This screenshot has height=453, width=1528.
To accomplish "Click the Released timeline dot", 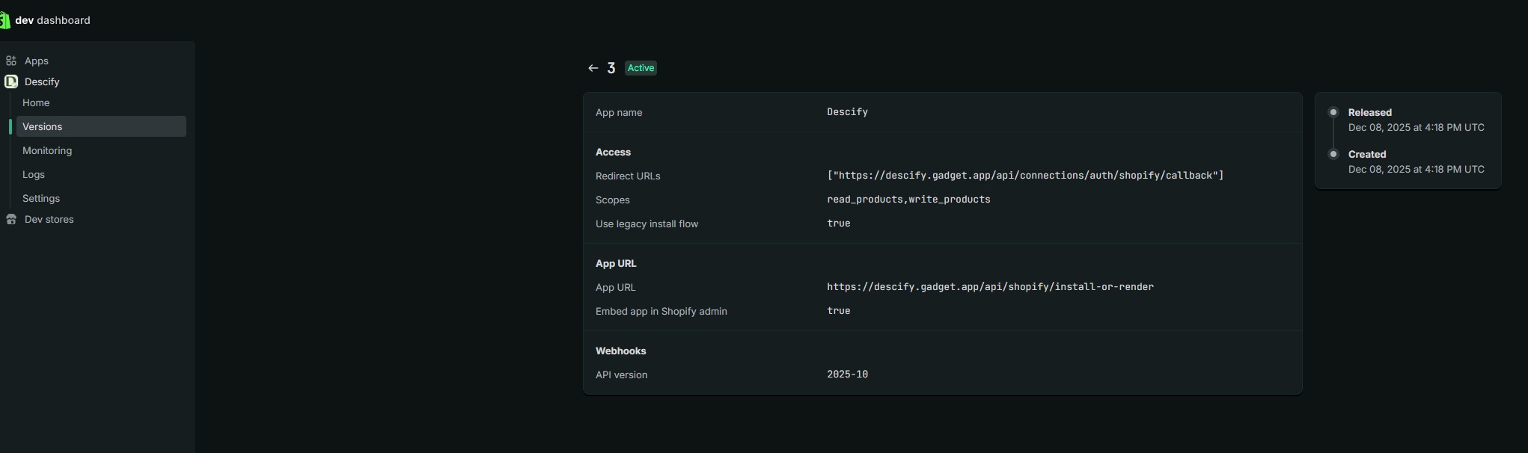I will point(1333,112).
